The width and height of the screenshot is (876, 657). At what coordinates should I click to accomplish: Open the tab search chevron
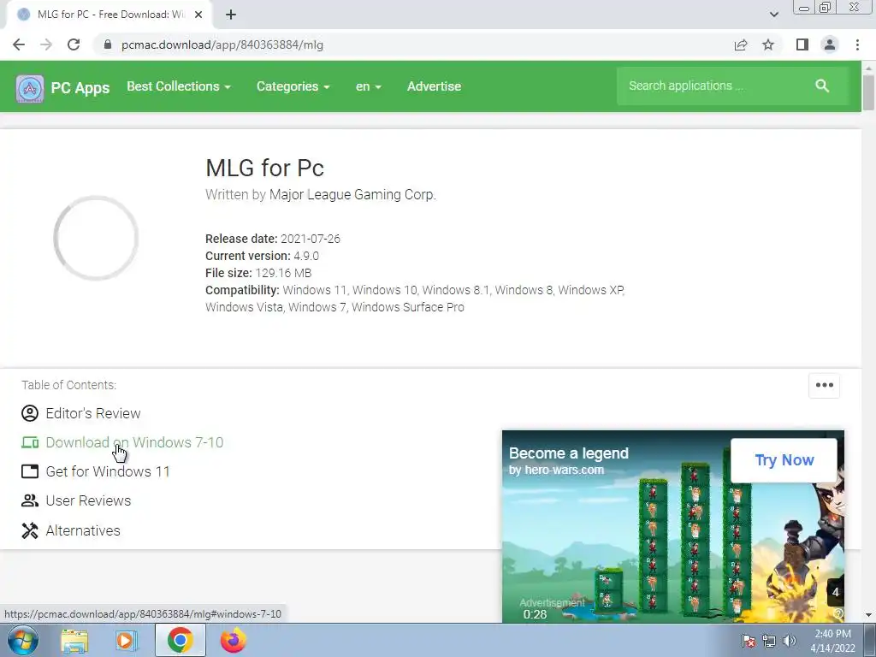[x=773, y=15]
